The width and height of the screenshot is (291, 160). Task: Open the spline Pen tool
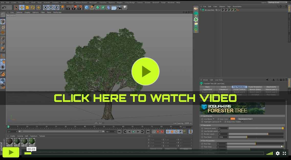coord(92,7)
